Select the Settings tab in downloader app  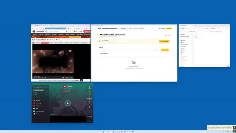141,29
